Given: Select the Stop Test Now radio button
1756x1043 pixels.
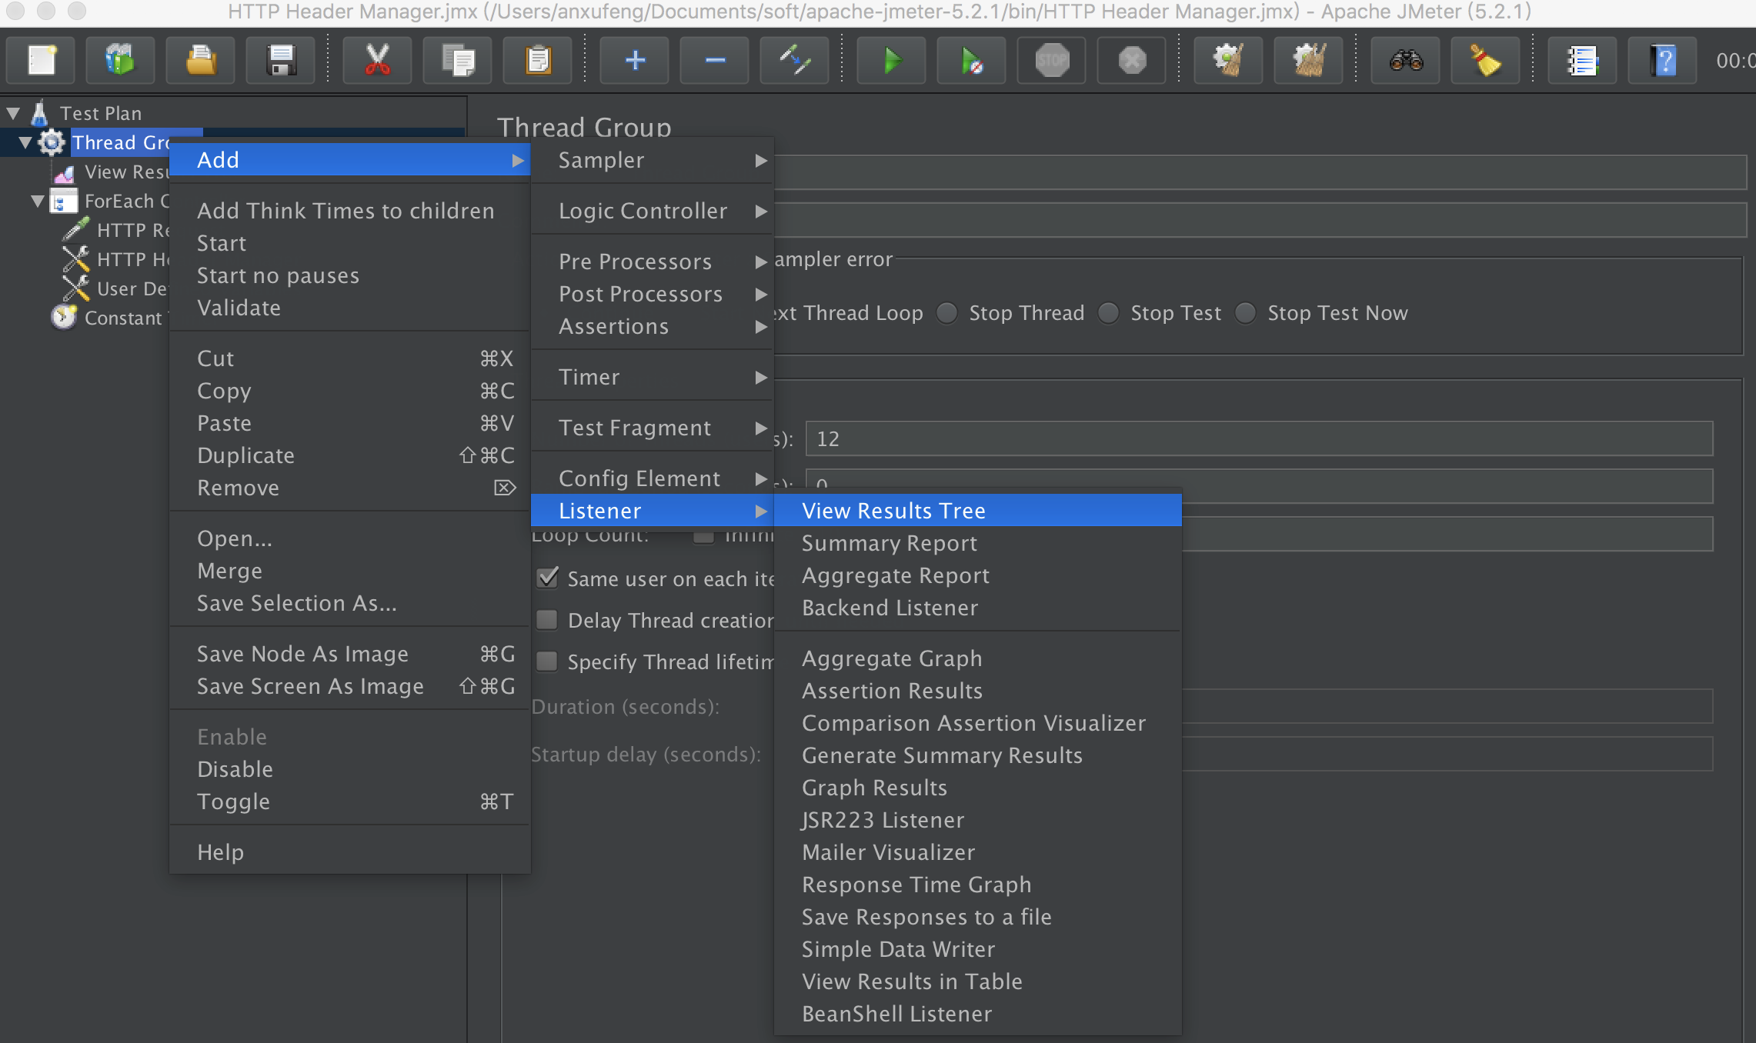Looking at the screenshot, I should (x=1246, y=313).
